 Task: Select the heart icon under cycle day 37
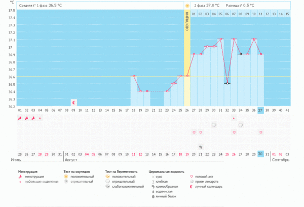261,132
